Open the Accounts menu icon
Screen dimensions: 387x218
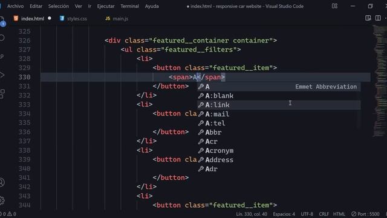pyautogui.click(x=2, y=182)
